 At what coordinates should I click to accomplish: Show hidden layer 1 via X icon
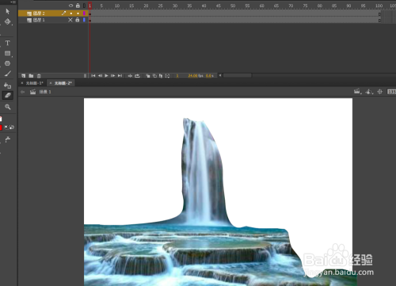tap(70, 20)
